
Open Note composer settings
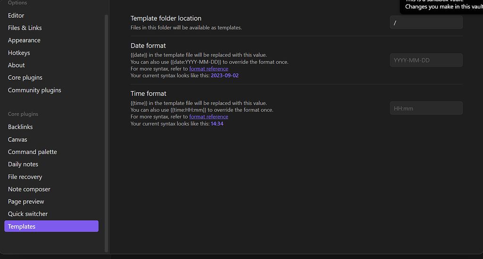pyautogui.click(x=29, y=189)
